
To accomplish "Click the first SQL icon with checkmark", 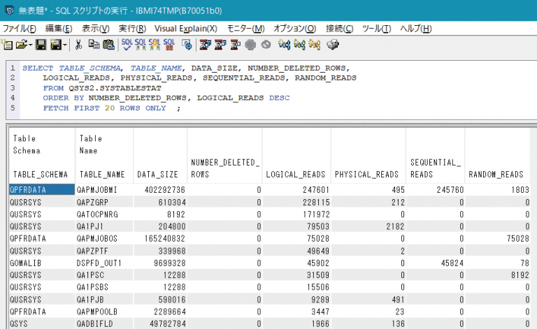I will tap(127, 45).
